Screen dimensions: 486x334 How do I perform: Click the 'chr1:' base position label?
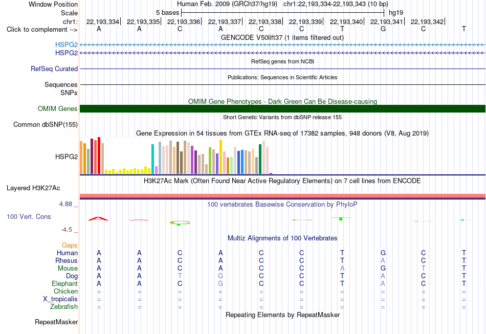(x=70, y=21)
